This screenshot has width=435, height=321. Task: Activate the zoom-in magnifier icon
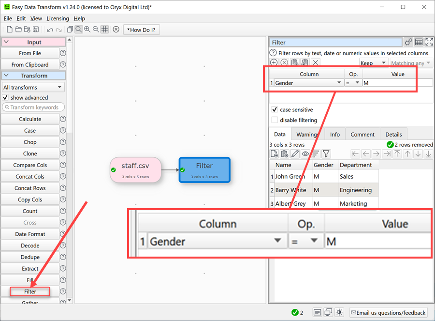(x=87, y=29)
